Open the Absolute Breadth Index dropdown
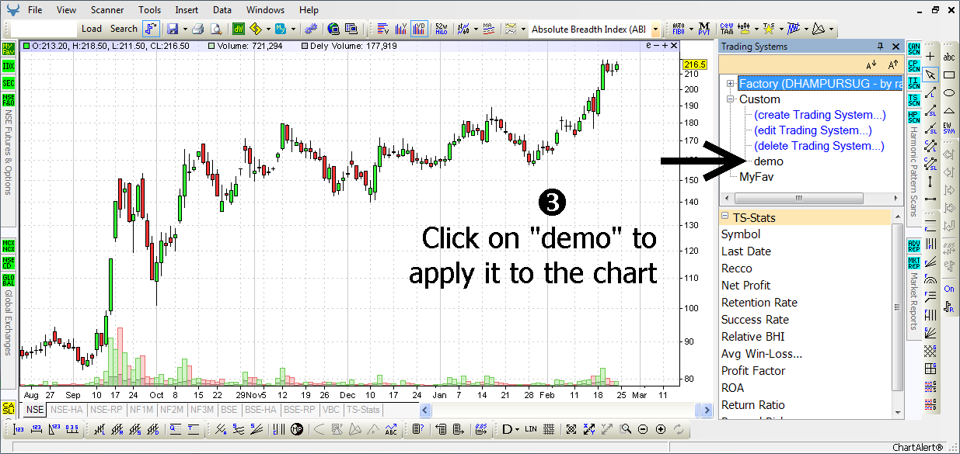This screenshot has height=454, width=960. (x=655, y=29)
